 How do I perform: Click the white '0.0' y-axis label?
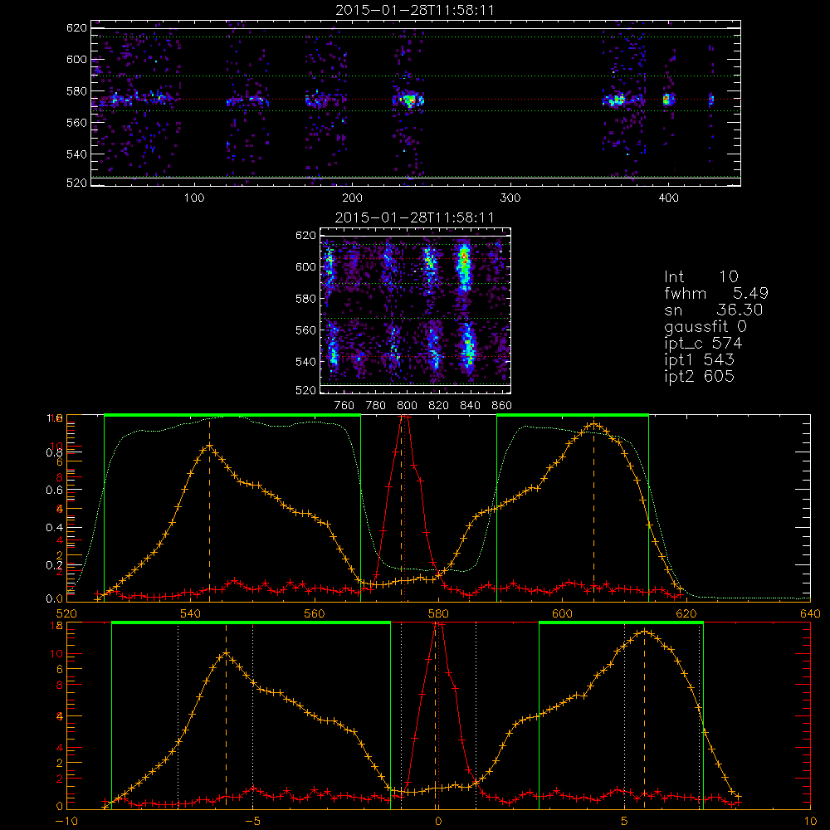pos(55,599)
